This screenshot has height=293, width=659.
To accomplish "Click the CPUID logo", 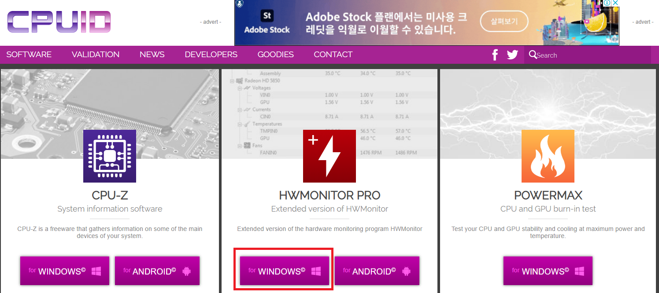I will 59,22.
